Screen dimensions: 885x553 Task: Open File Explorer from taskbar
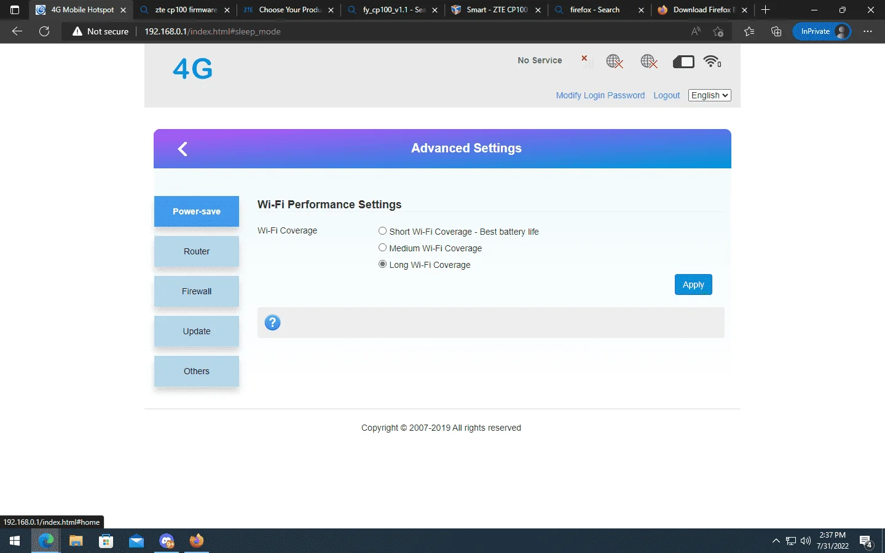click(x=76, y=541)
